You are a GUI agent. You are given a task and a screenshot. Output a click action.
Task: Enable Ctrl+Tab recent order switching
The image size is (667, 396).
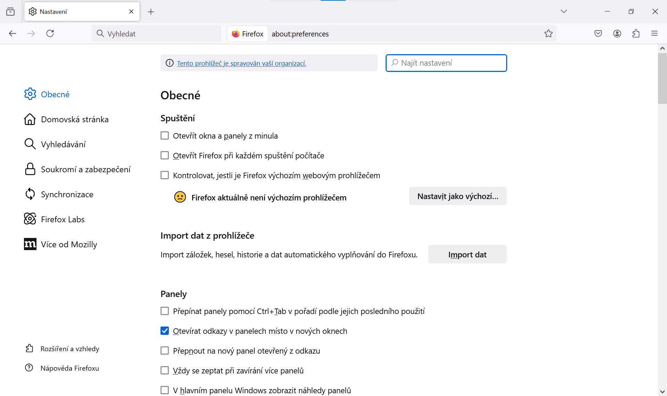tap(165, 311)
